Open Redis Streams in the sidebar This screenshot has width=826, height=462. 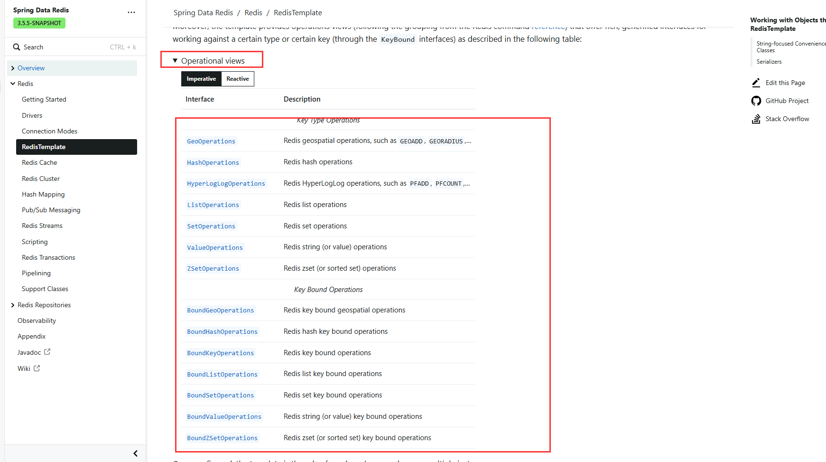(42, 226)
